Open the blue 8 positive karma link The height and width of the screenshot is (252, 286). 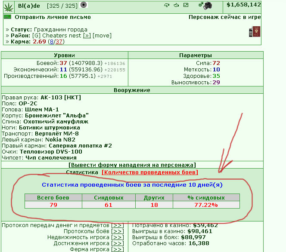52,42
